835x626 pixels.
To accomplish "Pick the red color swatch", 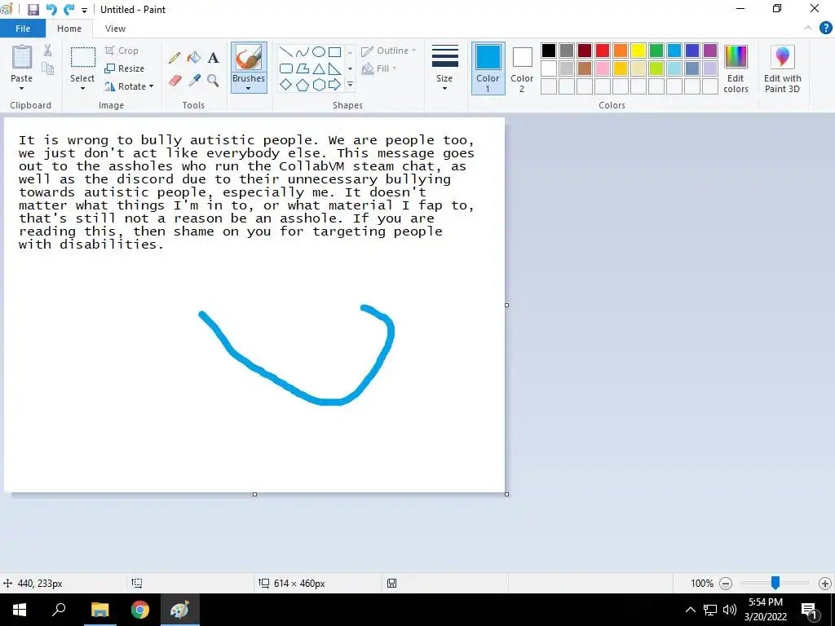I will 603,51.
